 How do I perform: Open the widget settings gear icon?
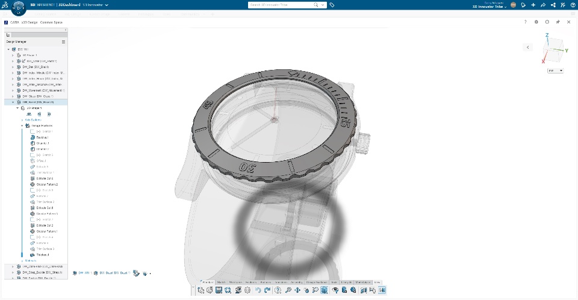coord(536,22)
